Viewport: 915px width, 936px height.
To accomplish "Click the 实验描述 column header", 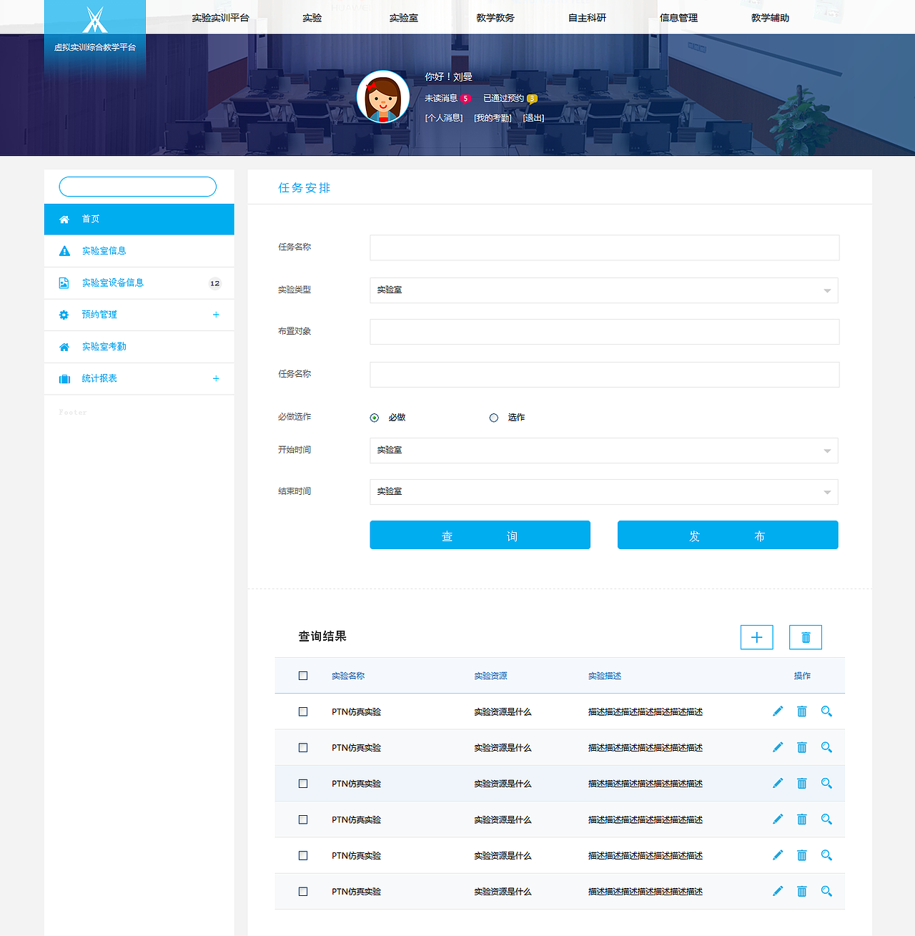I will pos(605,676).
